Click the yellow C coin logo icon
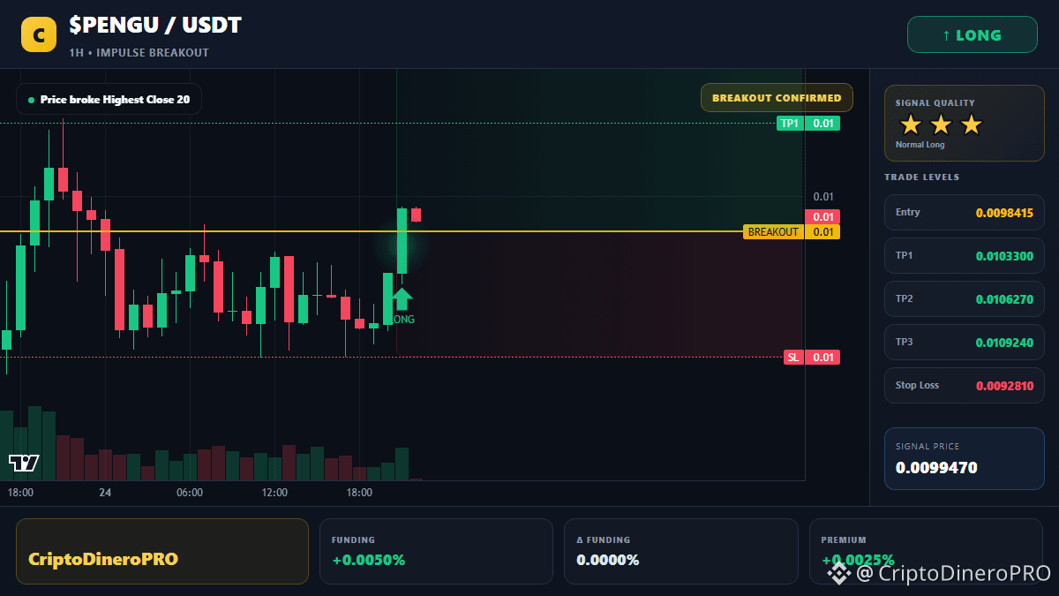The width and height of the screenshot is (1059, 596). [x=39, y=35]
